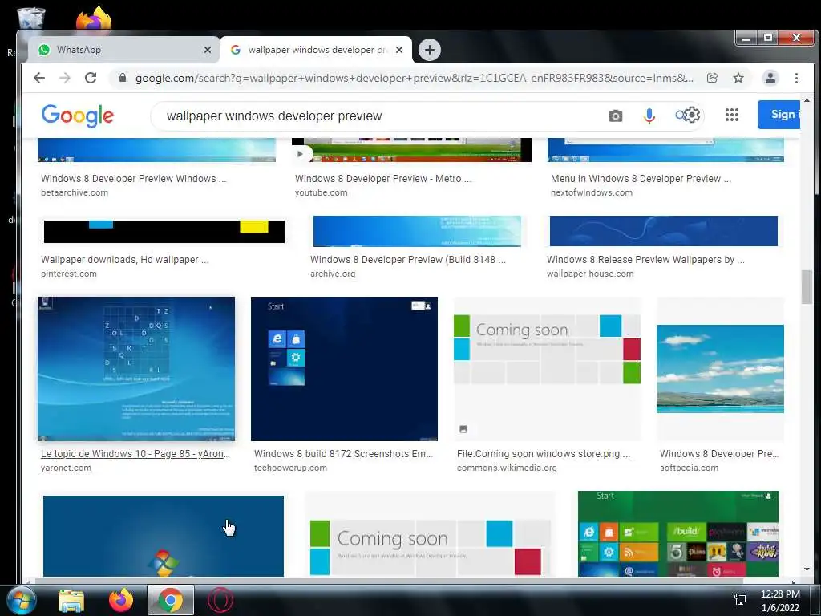The image size is (821, 616).
Task: Select the dark blue Start screen thumbnail
Action: pos(344,369)
